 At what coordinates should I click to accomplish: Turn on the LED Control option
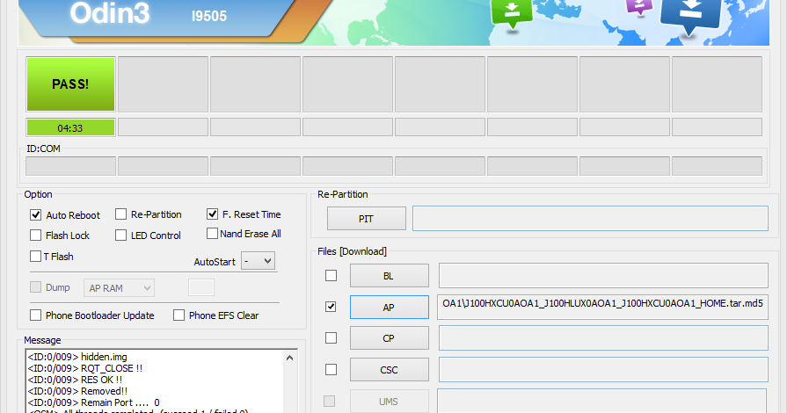(121, 235)
